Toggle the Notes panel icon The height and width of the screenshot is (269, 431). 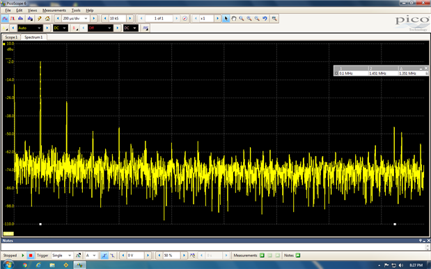tap(298, 256)
